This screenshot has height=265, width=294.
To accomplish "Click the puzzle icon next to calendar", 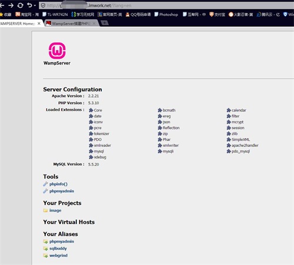I will (229, 110).
